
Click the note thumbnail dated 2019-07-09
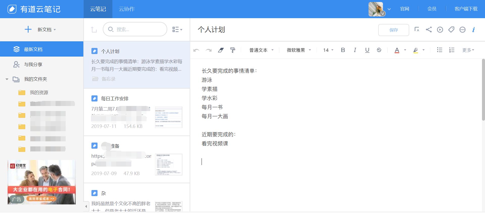coord(168,165)
